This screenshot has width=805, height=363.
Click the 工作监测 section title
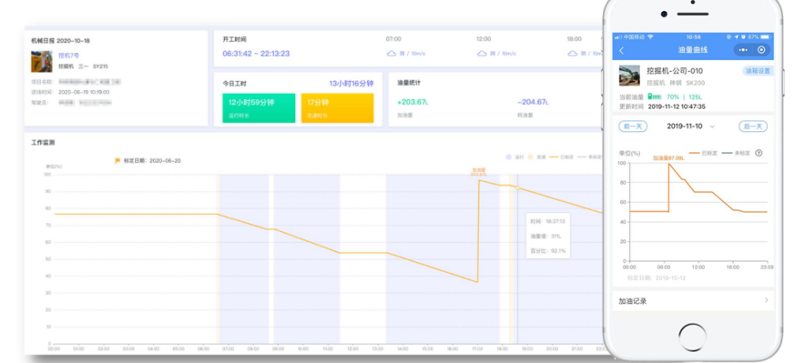pyautogui.click(x=43, y=143)
